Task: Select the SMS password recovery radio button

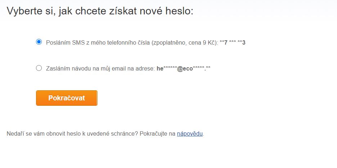Action: 39,42
